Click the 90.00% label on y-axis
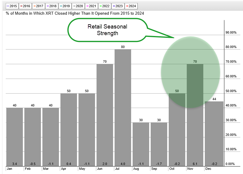This screenshot has width=243, height=174. tap(232, 32)
